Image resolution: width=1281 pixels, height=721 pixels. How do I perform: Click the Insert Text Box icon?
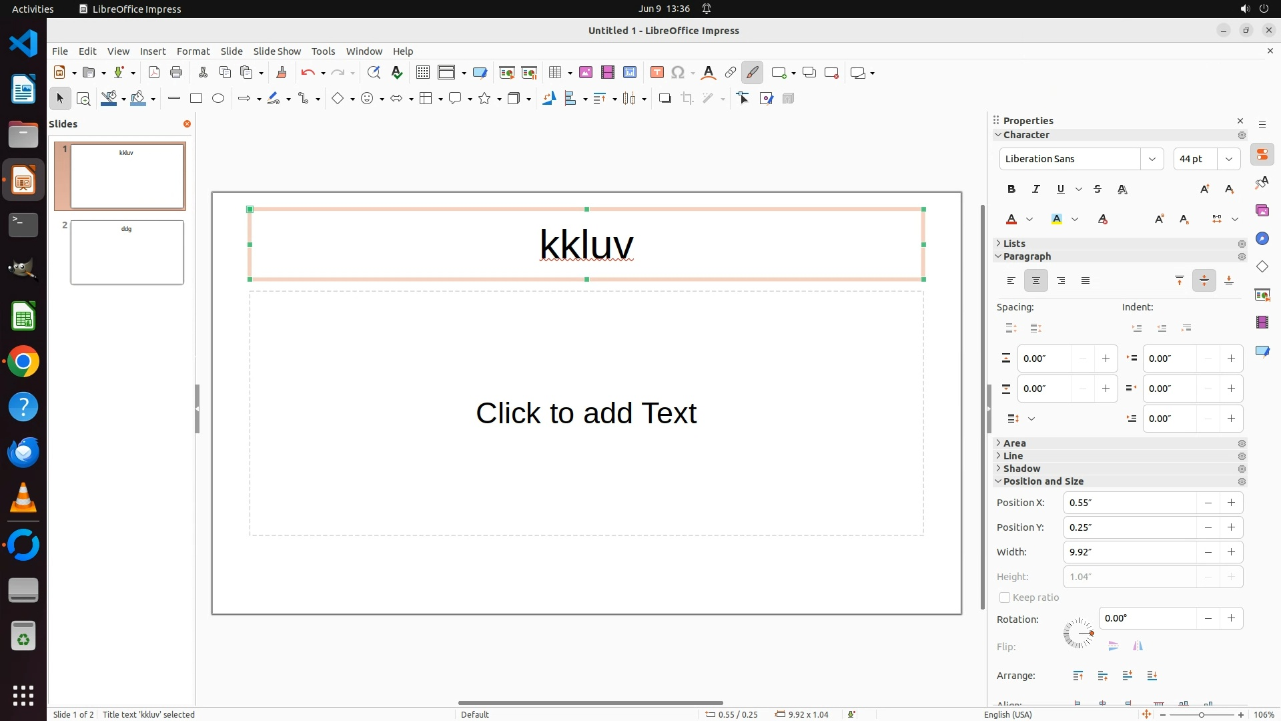click(657, 73)
